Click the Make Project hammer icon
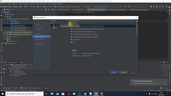This screenshot has width=171, height=96. [x=83, y=7]
